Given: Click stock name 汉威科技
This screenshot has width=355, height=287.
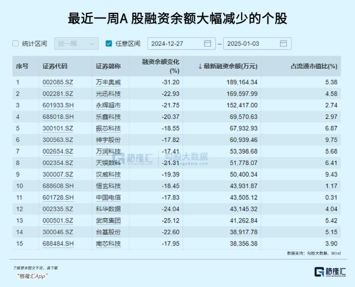Looking at the screenshot, I should pos(108,174).
